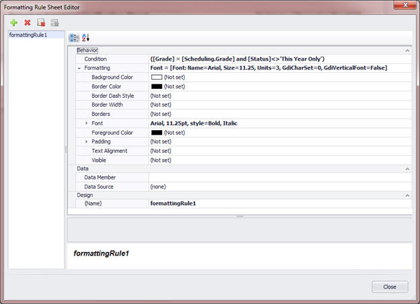Expand the Padding property node

[86, 142]
